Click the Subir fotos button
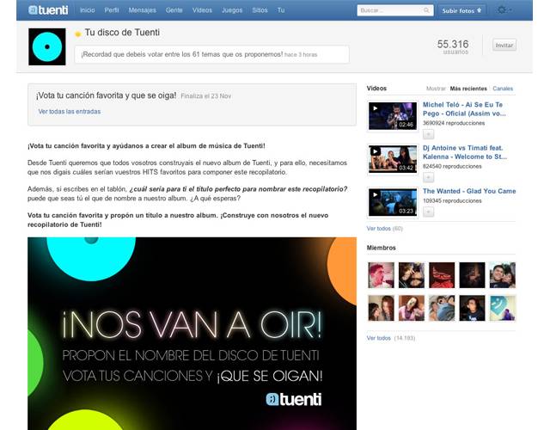The image size is (550, 430). 461,10
